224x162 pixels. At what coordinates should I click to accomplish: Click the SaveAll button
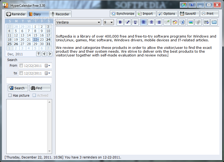(x=189, y=13)
